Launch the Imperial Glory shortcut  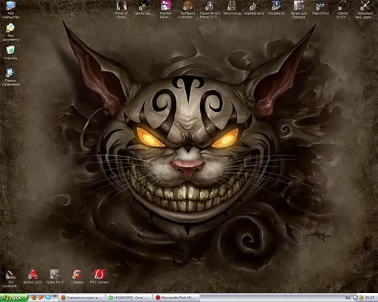(x=254, y=8)
